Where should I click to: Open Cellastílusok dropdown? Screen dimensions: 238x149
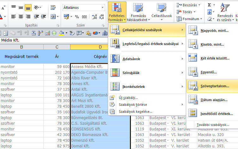click(x=162, y=12)
